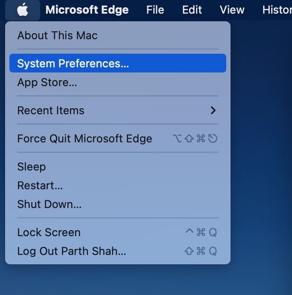The height and width of the screenshot is (295, 292).
Task: Expand the Recent Items submenu
Action: click(118, 110)
